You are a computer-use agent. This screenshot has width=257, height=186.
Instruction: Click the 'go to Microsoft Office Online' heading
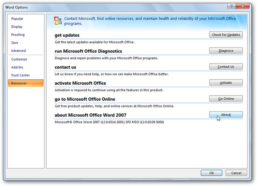point(85,99)
